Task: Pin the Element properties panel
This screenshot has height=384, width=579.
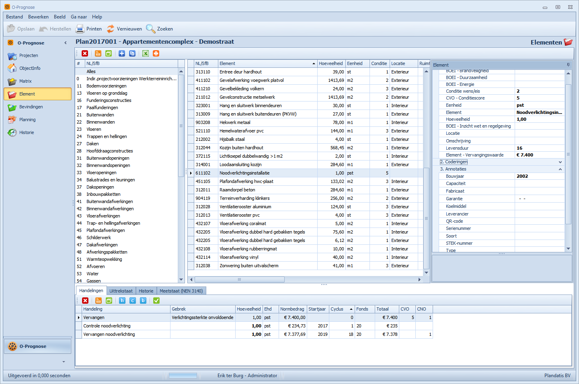Action: pos(568,65)
